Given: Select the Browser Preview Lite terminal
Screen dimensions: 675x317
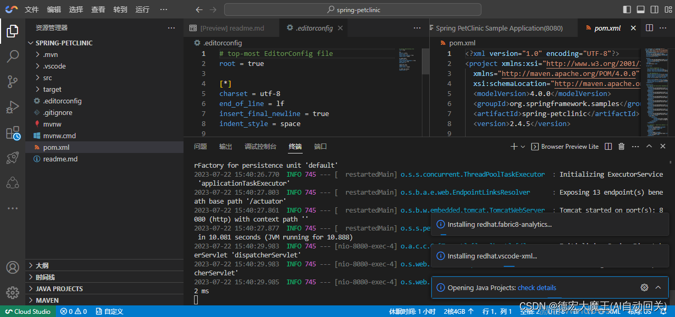Looking at the screenshot, I should (x=565, y=146).
